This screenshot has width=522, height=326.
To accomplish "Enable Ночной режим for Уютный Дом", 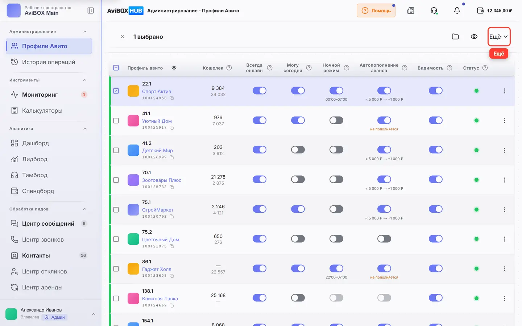I will coord(336,120).
